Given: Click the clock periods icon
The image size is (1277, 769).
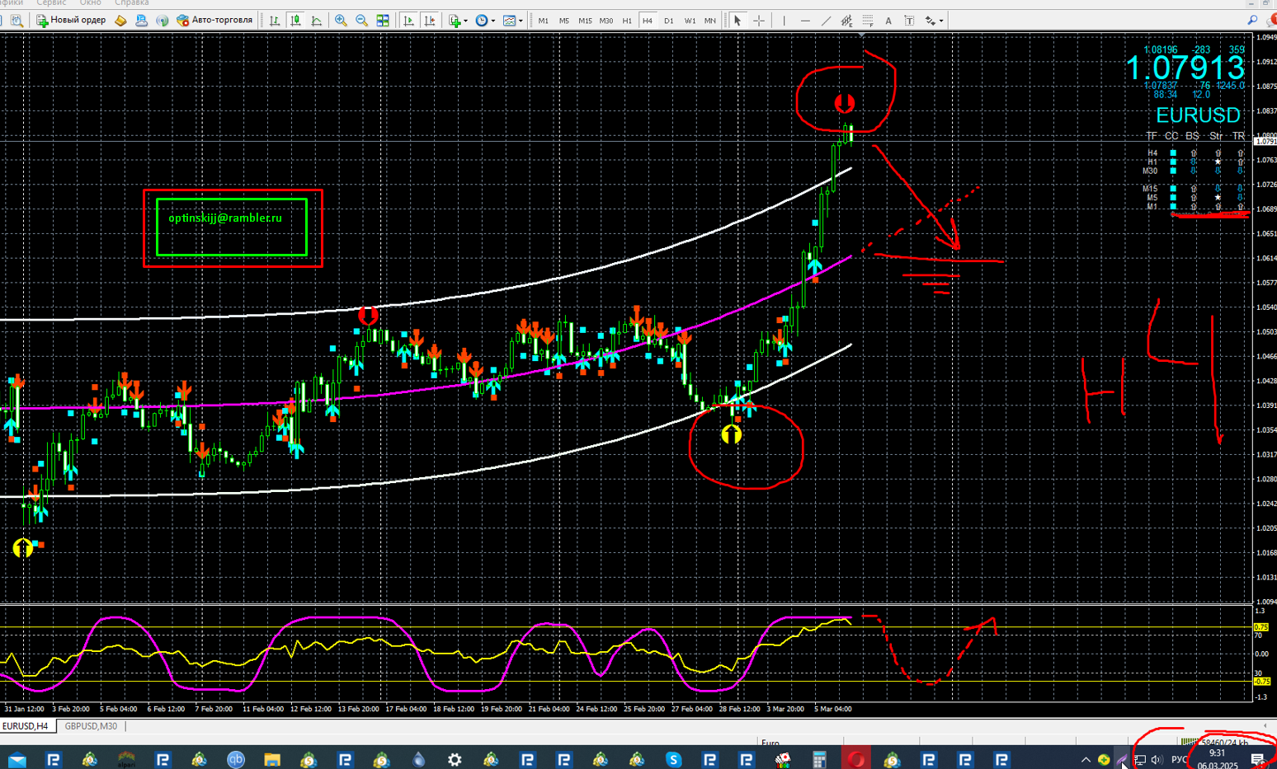Looking at the screenshot, I should click(x=482, y=21).
